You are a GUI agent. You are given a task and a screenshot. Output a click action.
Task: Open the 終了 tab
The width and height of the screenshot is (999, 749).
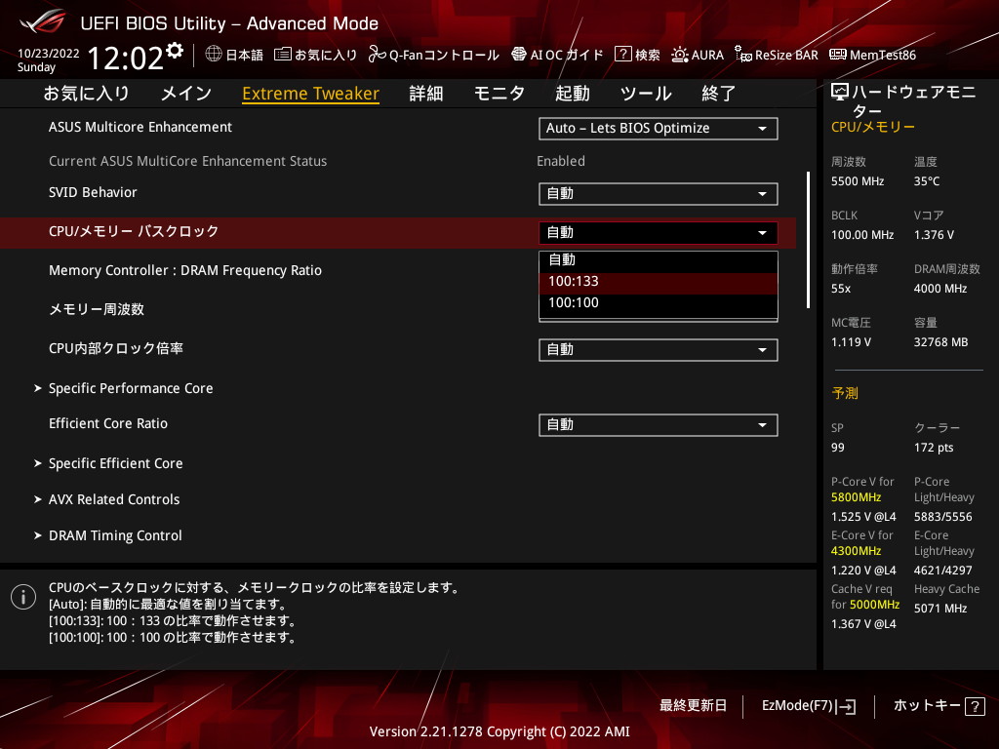click(x=719, y=94)
